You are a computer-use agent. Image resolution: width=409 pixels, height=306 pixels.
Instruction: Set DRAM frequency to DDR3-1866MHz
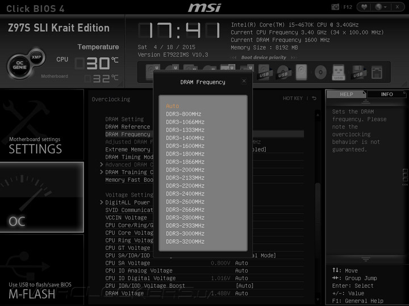[x=185, y=162]
